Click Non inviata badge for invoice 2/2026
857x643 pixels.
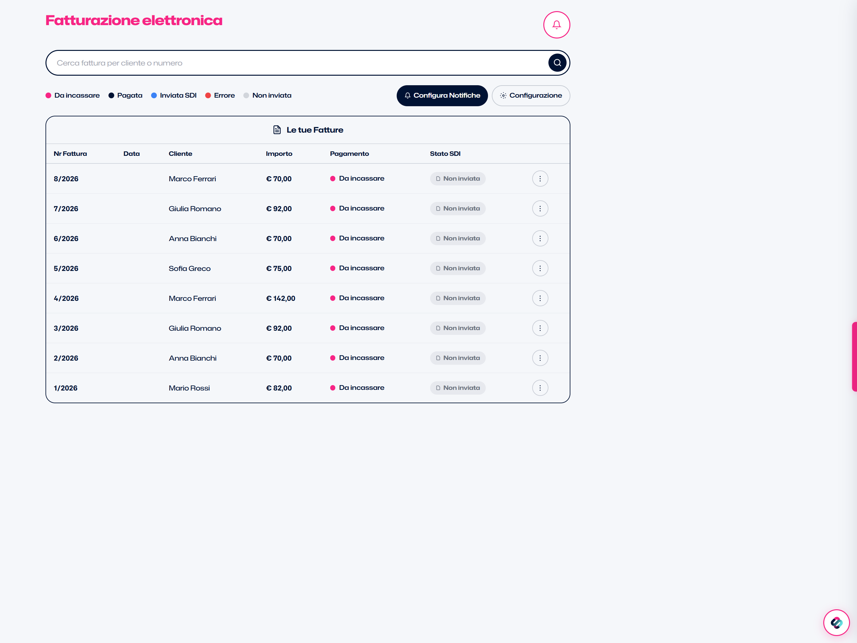tap(457, 358)
